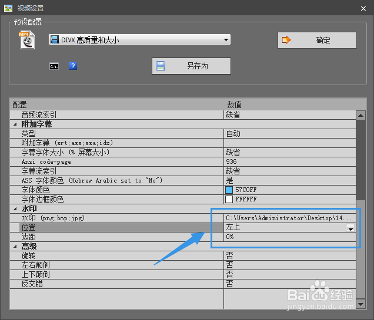Screen dimensions: 374x320
Task: Click the 0% 边距 value
Action: coord(230,237)
